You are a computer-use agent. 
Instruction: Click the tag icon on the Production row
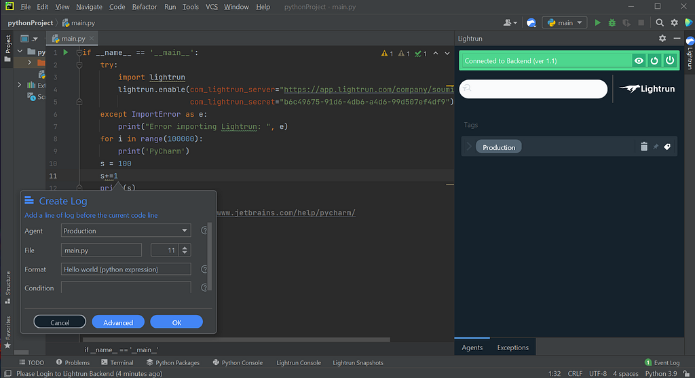click(667, 147)
